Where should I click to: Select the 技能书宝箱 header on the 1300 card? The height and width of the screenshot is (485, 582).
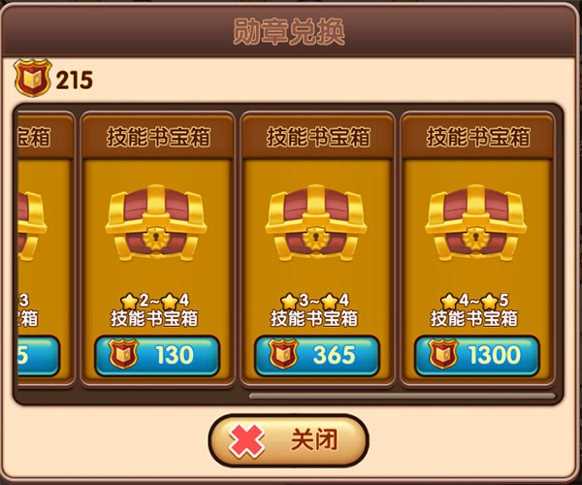click(x=478, y=137)
